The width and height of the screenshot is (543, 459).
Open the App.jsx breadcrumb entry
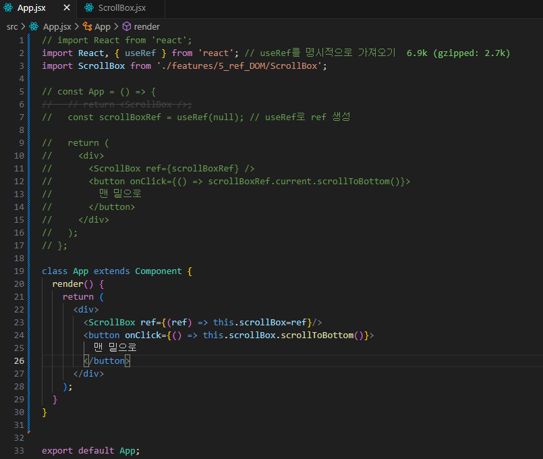[57, 27]
